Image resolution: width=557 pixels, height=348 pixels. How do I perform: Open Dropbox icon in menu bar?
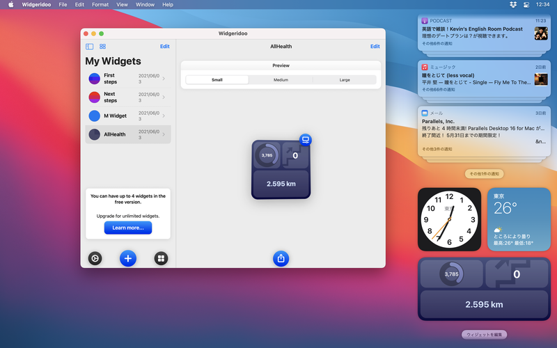513,5
